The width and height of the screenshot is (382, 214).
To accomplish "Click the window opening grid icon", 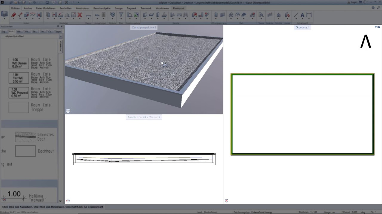I will point(222,15).
